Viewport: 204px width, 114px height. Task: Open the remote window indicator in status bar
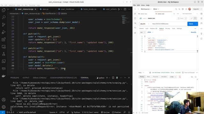pos(3,112)
